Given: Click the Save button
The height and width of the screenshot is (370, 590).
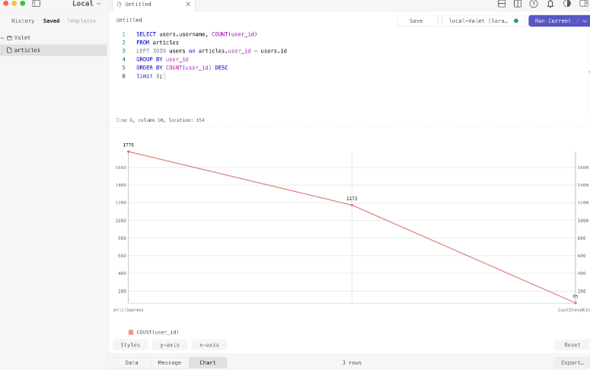Looking at the screenshot, I should pyautogui.click(x=417, y=21).
